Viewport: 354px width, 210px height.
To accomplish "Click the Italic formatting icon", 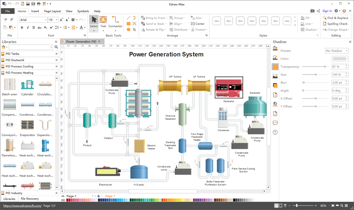I will coord(28,28).
